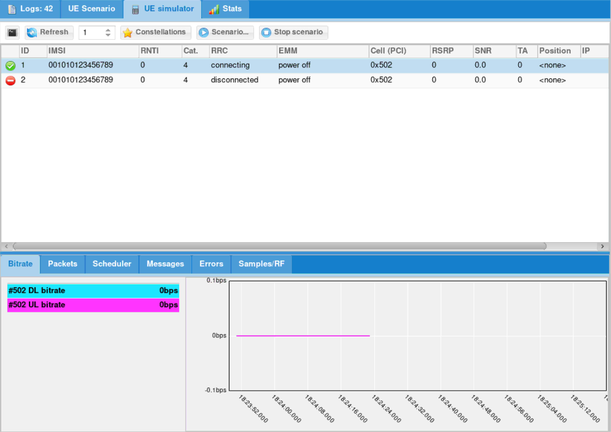Image resolution: width=611 pixels, height=432 pixels.
Task: Toggle red stop status of UE 2
Action: (x=10, y=81)
